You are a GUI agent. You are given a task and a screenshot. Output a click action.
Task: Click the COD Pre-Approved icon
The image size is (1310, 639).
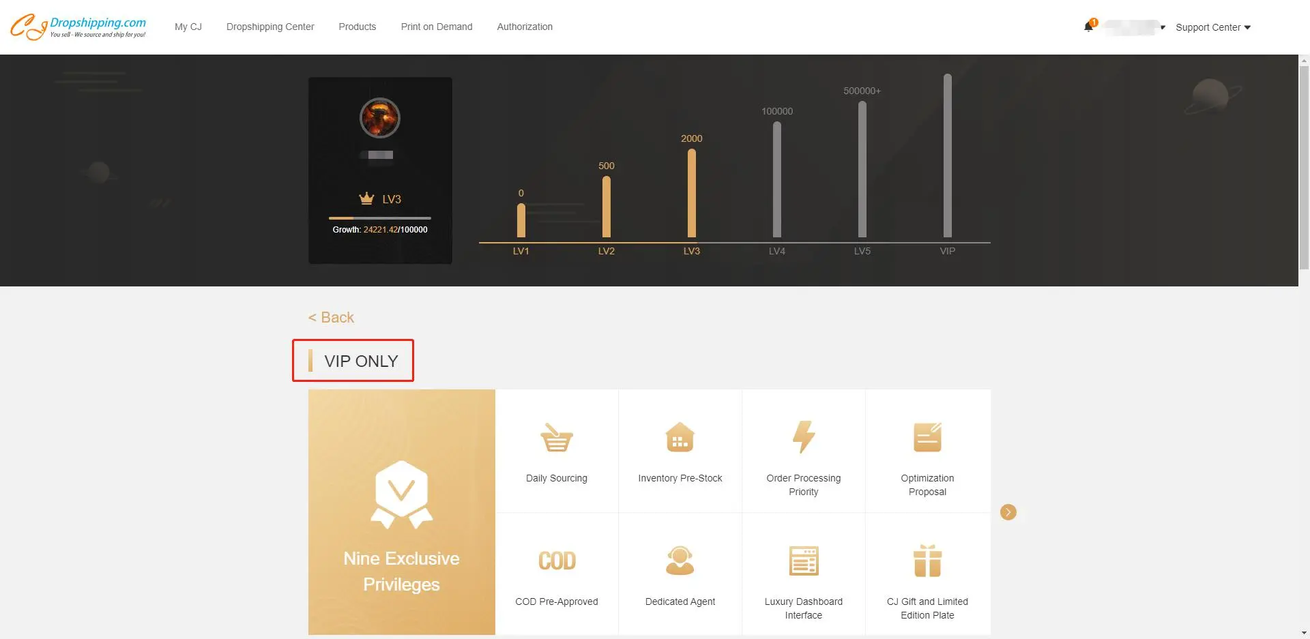[557, 561]
